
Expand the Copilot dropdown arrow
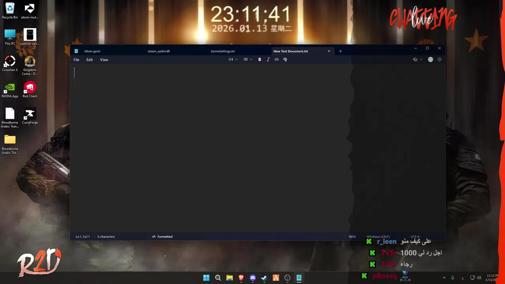421,60
